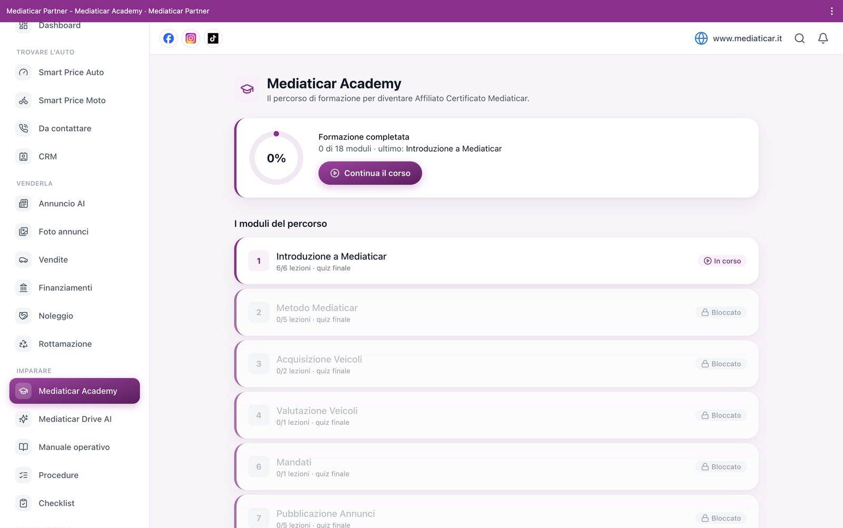This screenshot has width=843, height=528.
Task: Click the Checklist clipboard icon
Action: 24,503
